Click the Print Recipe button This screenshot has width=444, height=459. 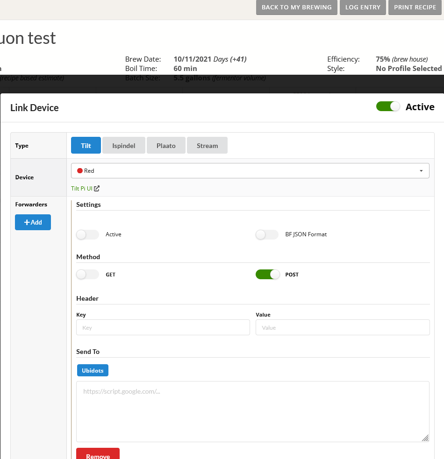point(415,7)
